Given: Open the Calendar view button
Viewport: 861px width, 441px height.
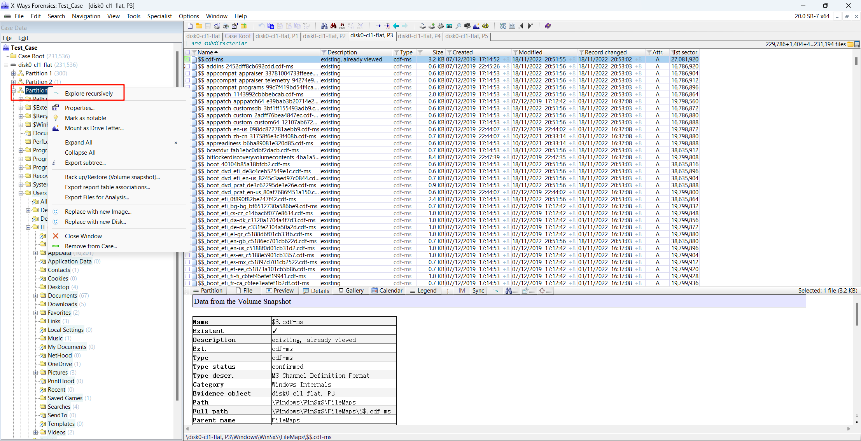Looking at the screenshot, I should point(387,291).
